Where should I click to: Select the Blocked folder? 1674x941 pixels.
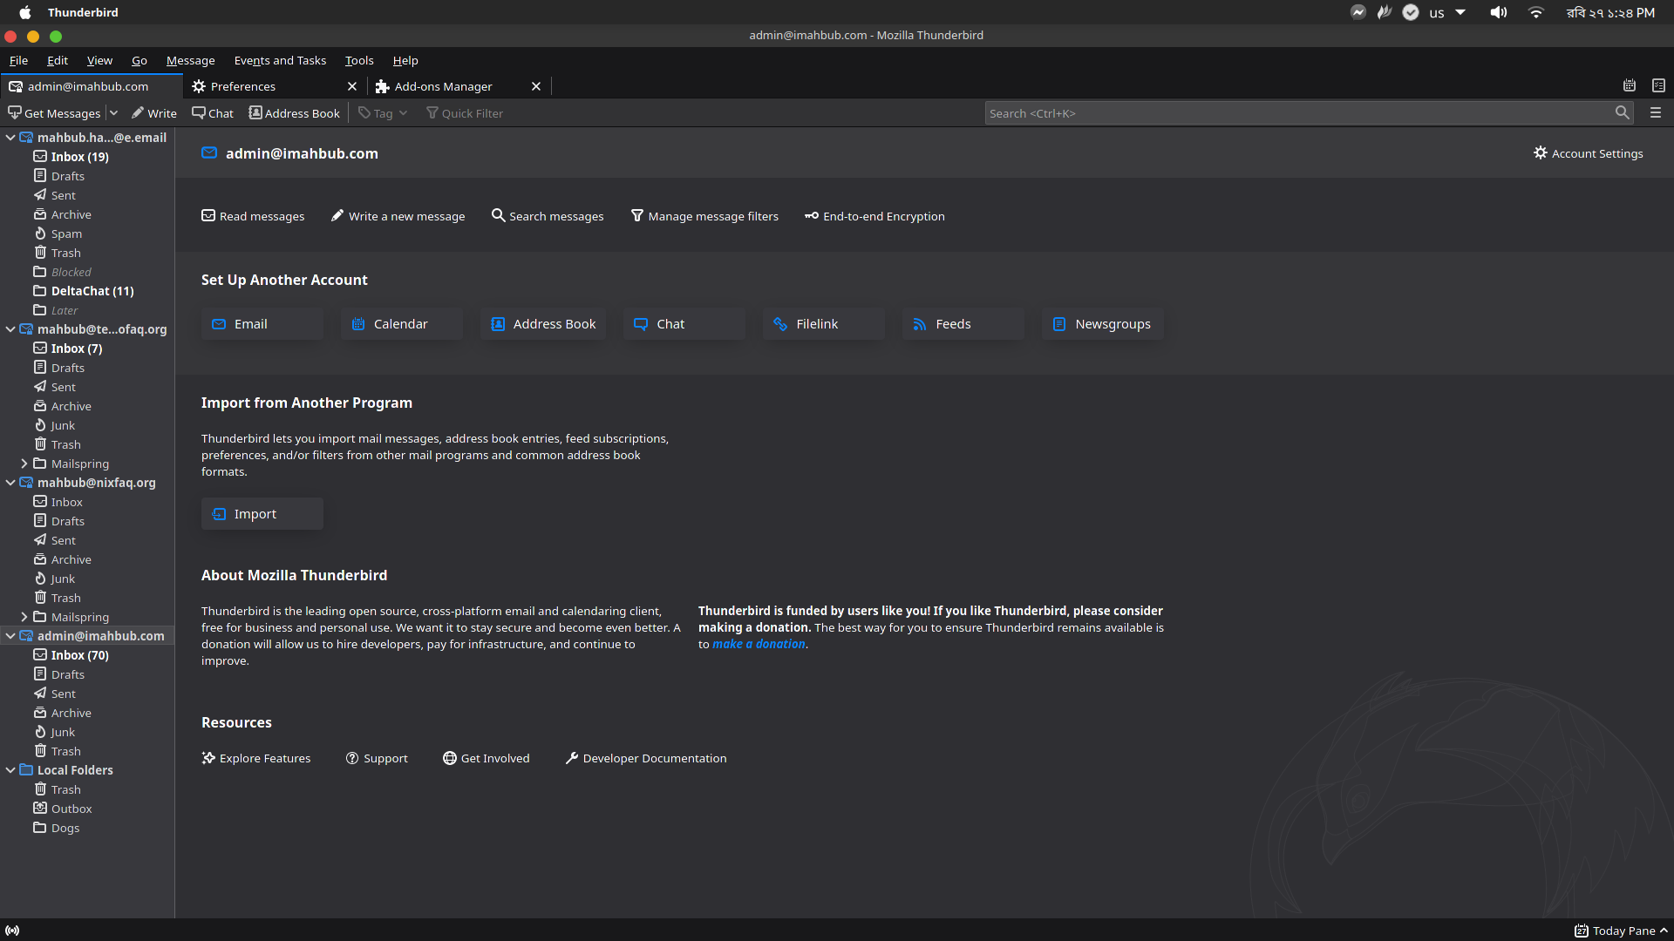87,272
